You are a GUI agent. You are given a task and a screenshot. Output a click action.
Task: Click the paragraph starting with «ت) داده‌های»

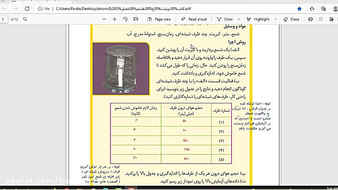[x=203, y=181]
